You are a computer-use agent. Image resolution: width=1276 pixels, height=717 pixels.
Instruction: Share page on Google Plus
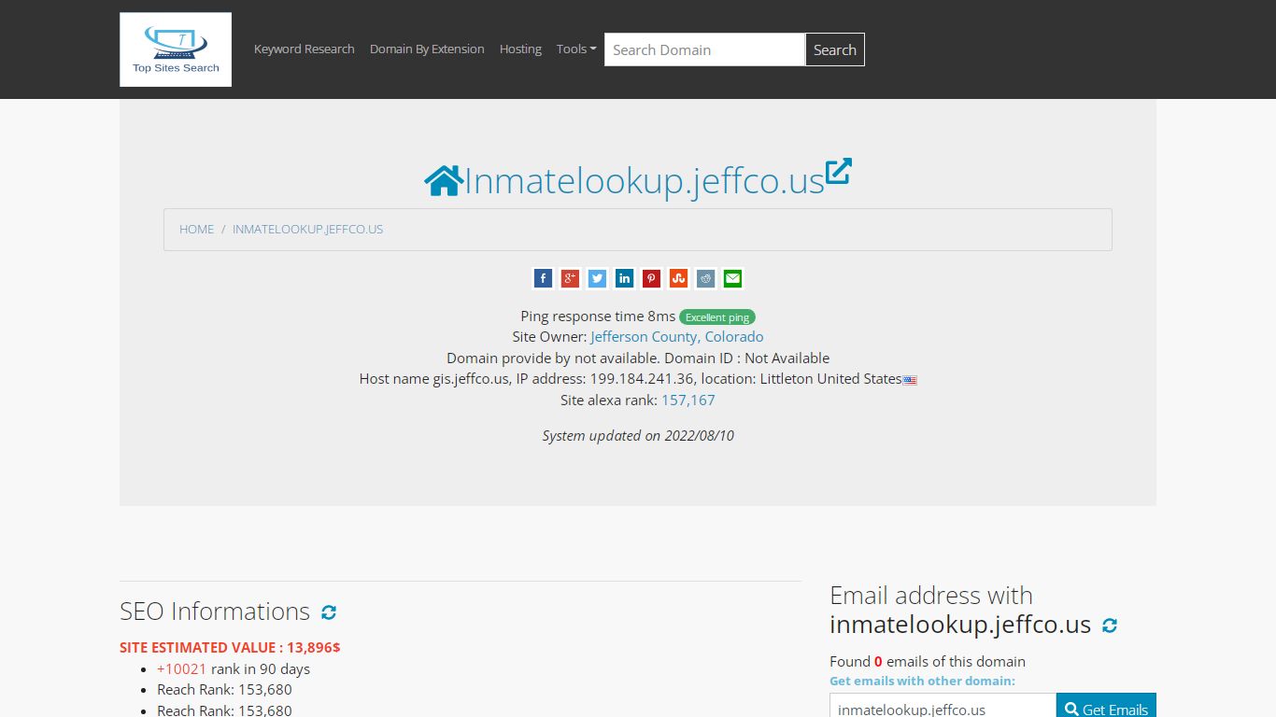[x=571, y=278]
